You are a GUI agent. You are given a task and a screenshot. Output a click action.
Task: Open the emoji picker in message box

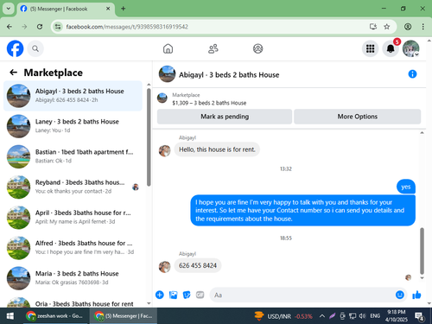coord(400,295)
